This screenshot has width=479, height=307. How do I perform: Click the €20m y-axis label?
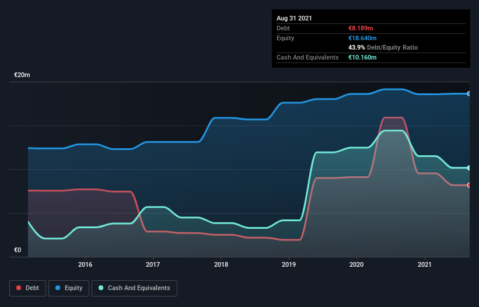22,75
